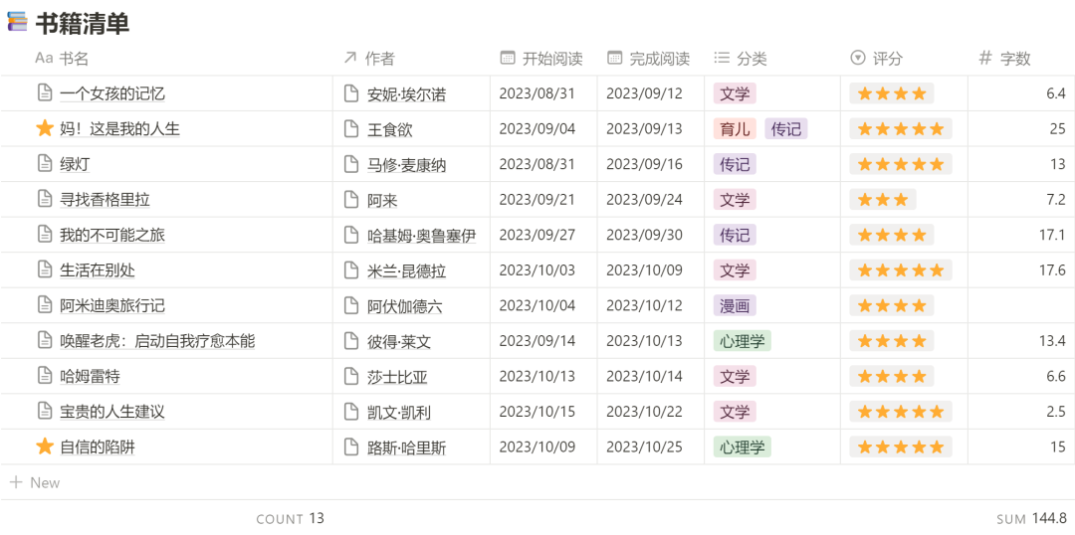The width and height of the screenshot is (1075, 535).
Task: Click the plus icon next to New
Action: click(x=16, y=482)
